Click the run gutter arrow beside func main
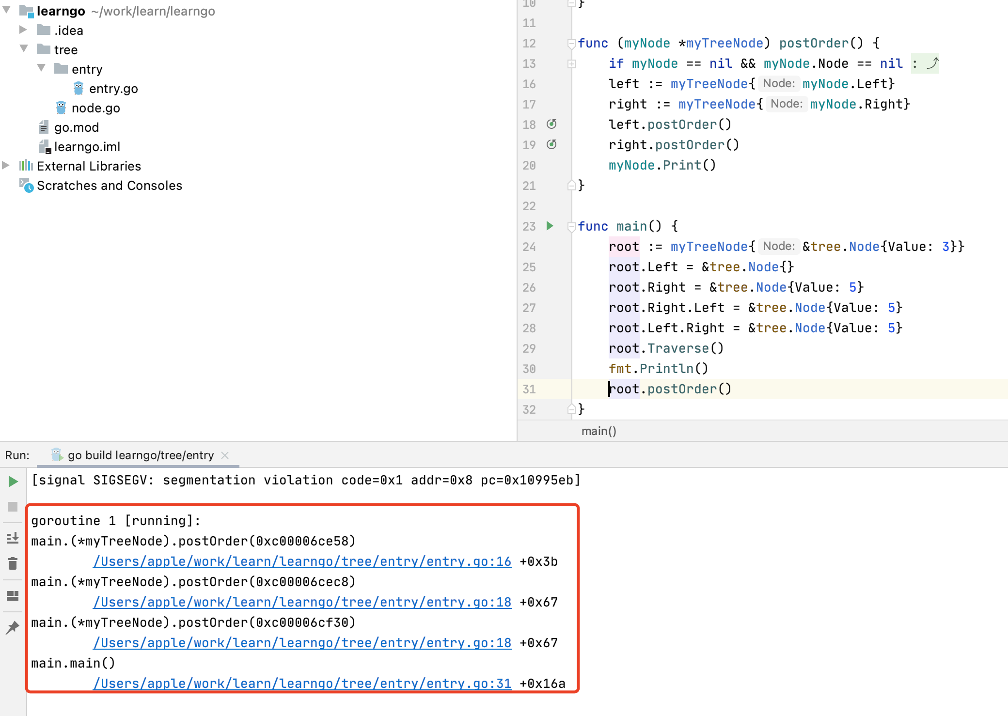Image resolution: width=1008 pixels, height=716 pixels. pyautogui.click(x=550, y=226)
